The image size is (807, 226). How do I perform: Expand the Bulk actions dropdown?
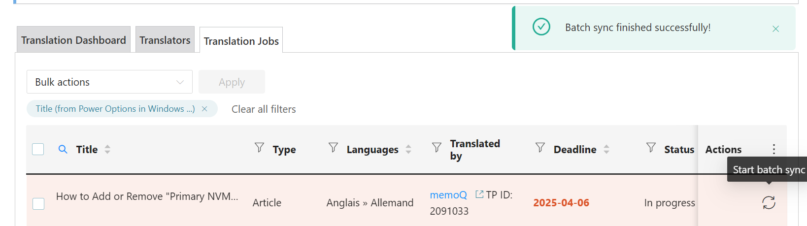coord(109,82)
